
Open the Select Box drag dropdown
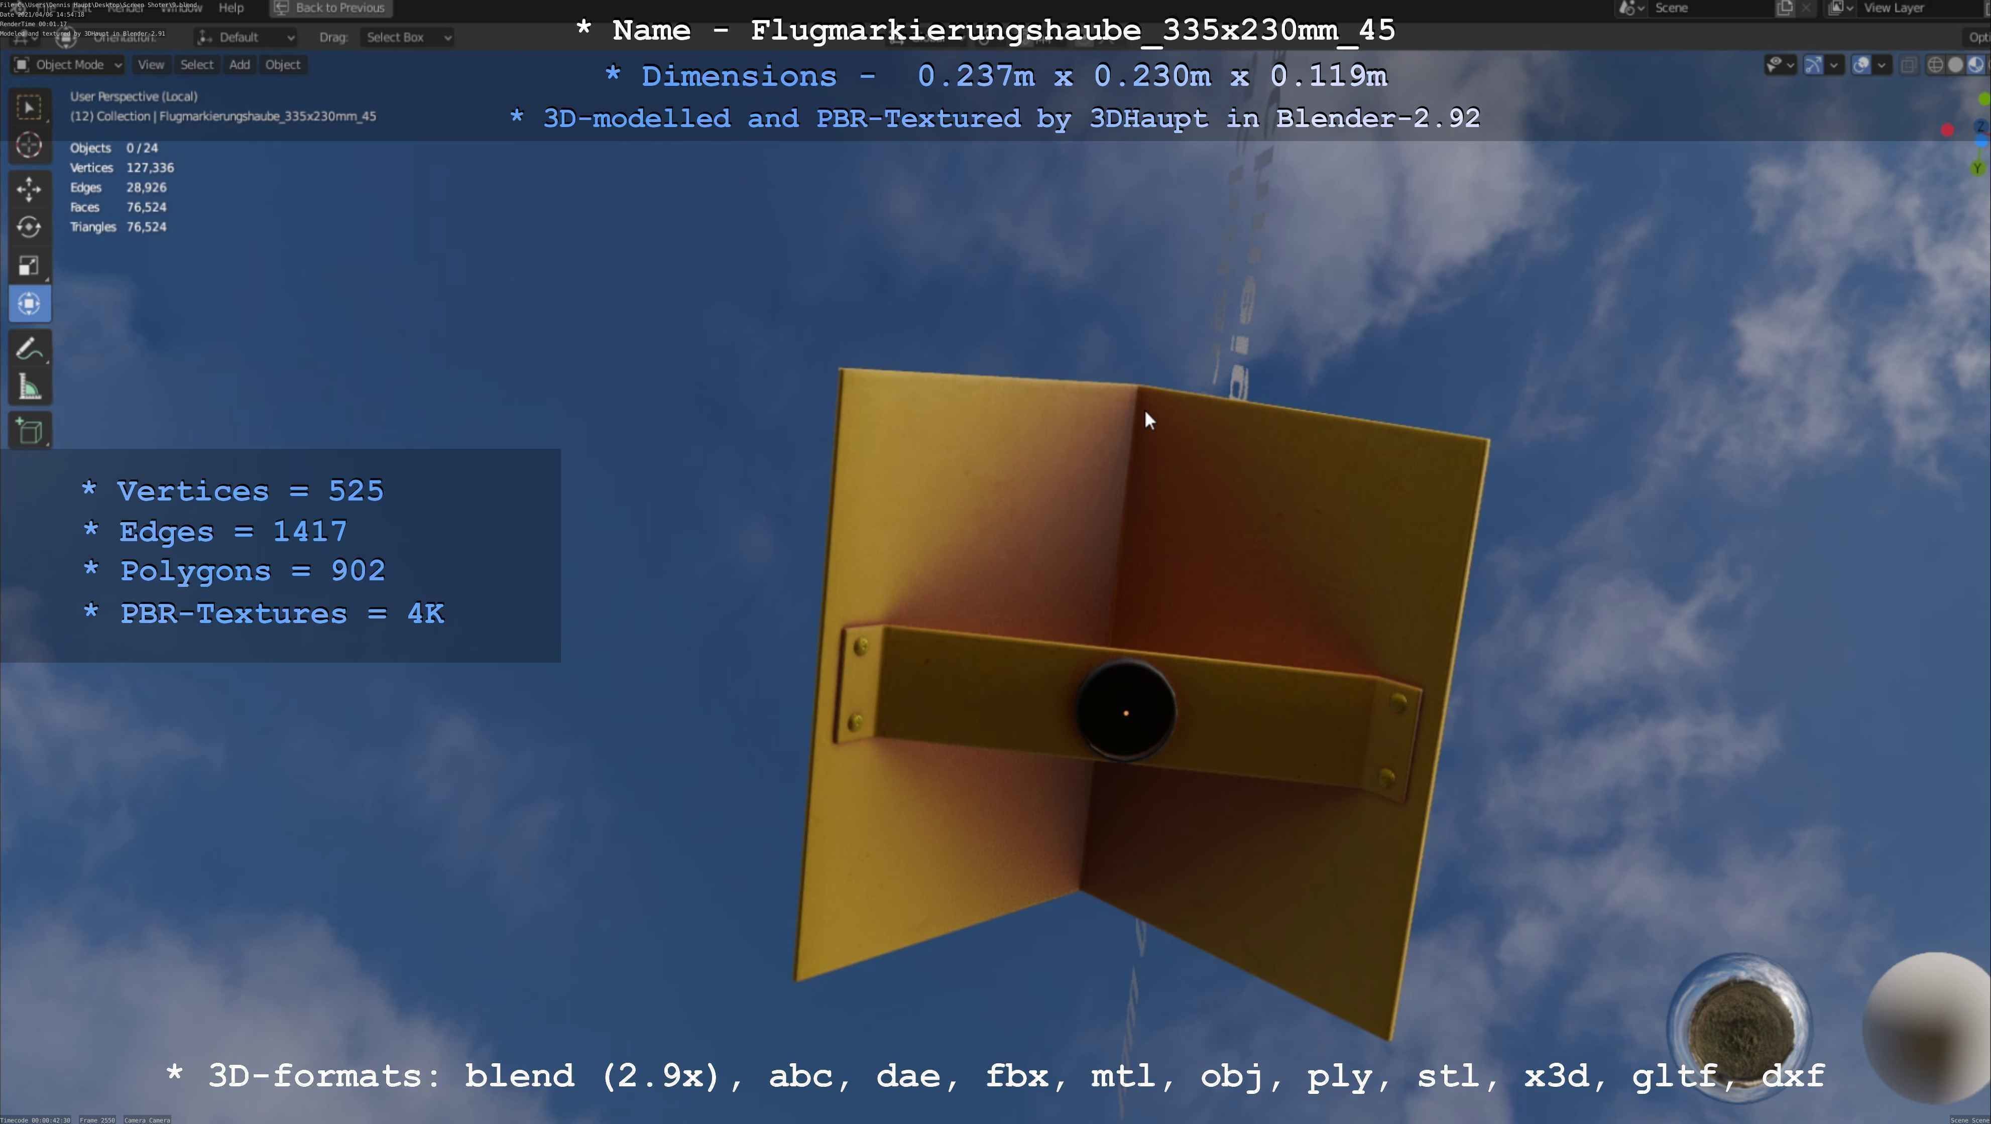[407, 37]
